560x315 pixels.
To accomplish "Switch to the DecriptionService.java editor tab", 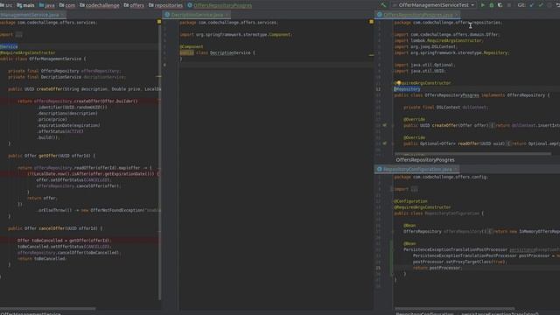I will coord(197,15).
